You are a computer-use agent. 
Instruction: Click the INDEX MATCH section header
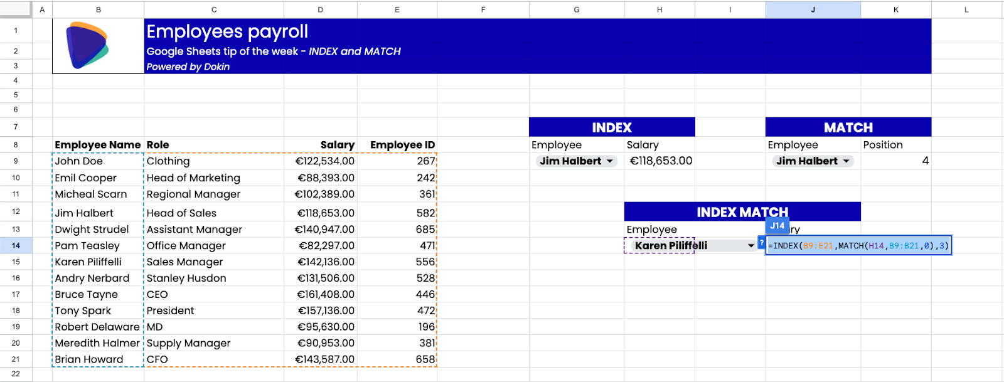coord(742,211)
